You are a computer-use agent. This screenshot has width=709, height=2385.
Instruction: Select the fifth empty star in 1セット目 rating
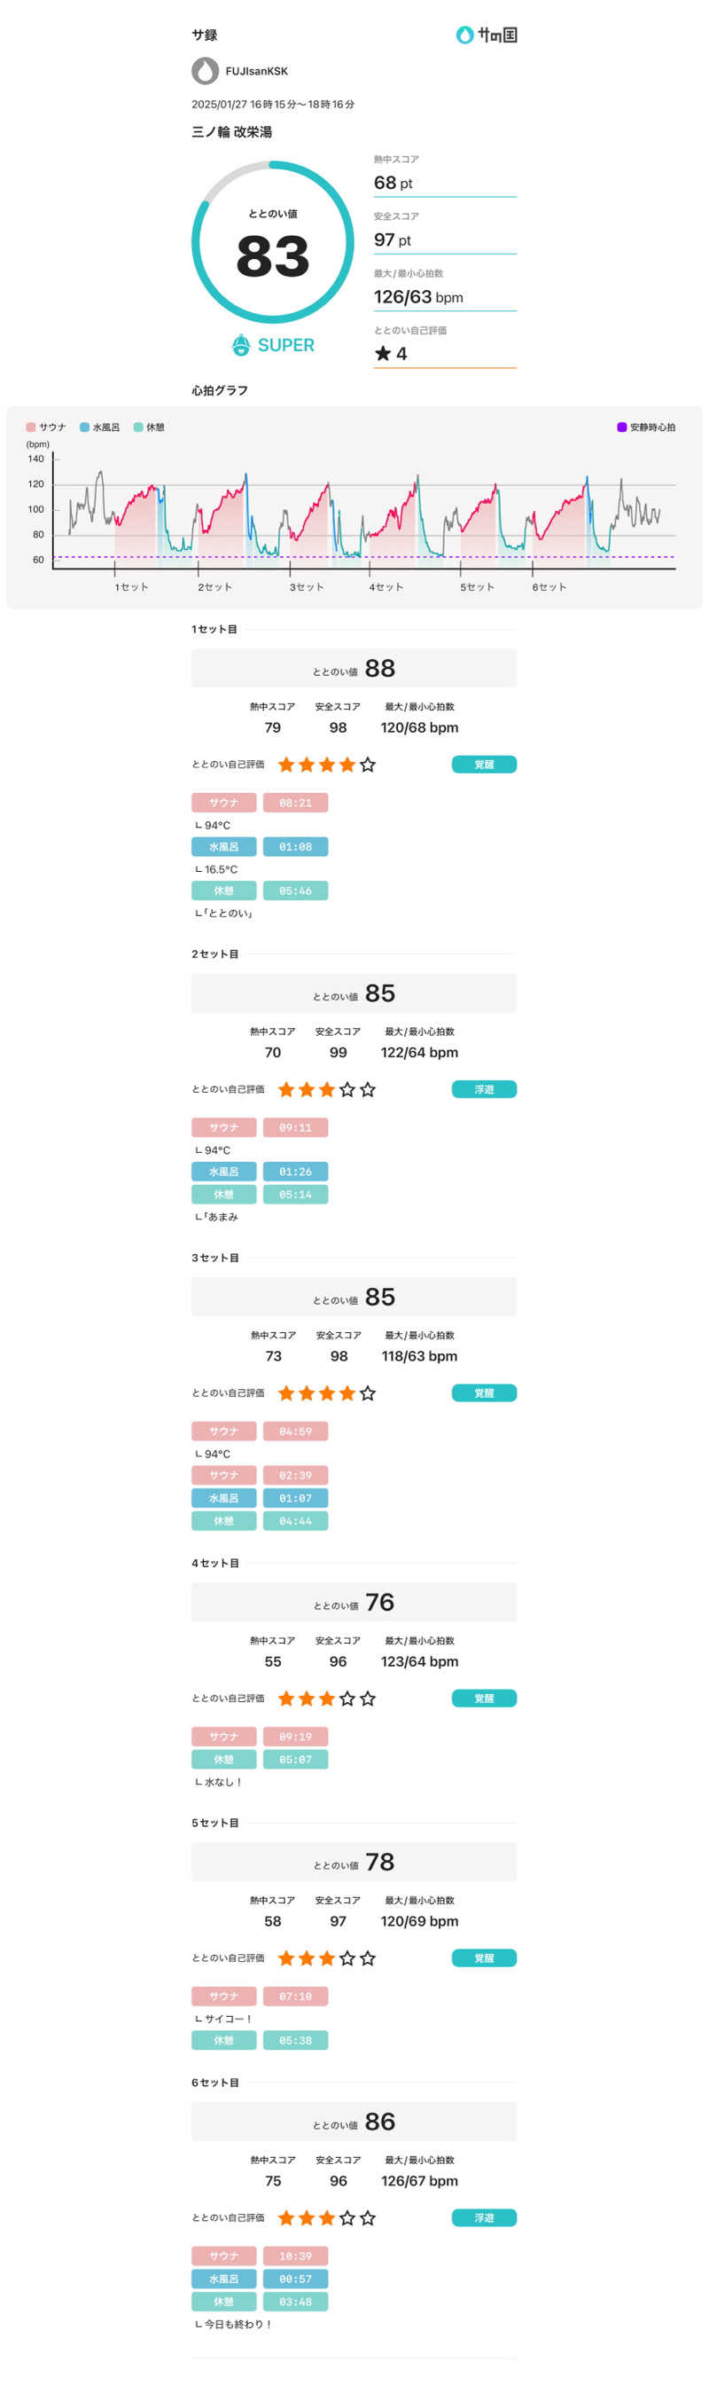368,765
